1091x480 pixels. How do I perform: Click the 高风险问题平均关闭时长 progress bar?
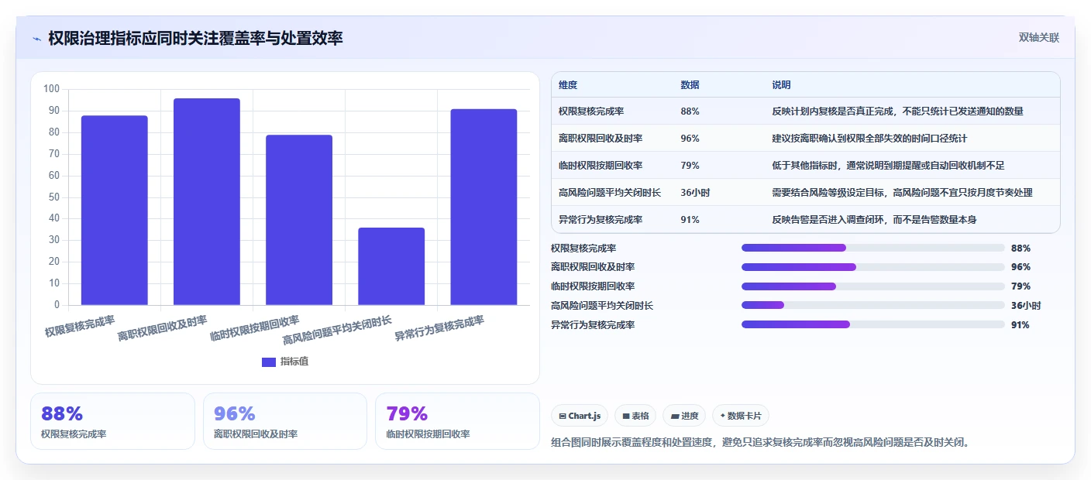coord(873,305)
